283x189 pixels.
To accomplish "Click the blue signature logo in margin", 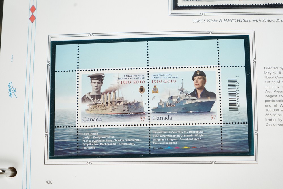I will click(x=12, y=90).
